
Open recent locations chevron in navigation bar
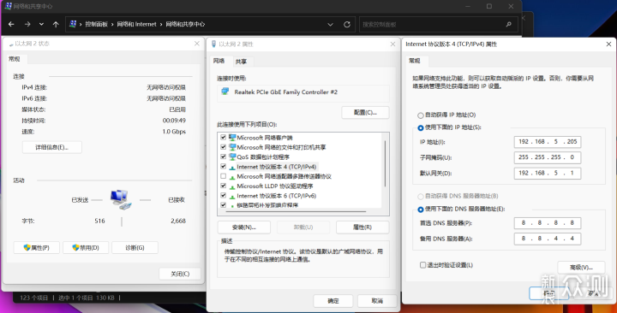[41, 24]
